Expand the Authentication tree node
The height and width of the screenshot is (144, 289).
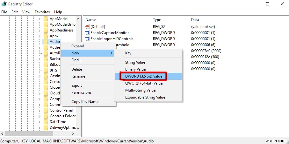click(x=39, y=47)
